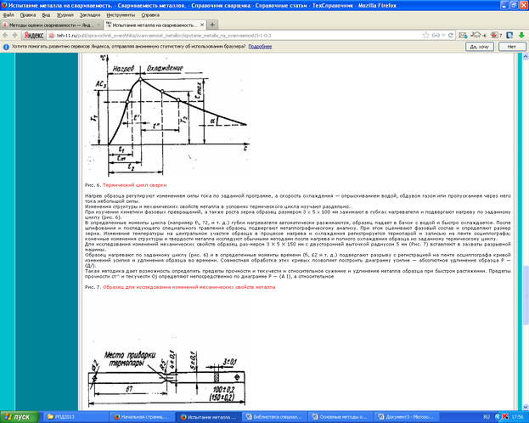Switch to Основные методы о... taskbar window
The height and width of the screenshot is (423, 529).
pos(340,417)
